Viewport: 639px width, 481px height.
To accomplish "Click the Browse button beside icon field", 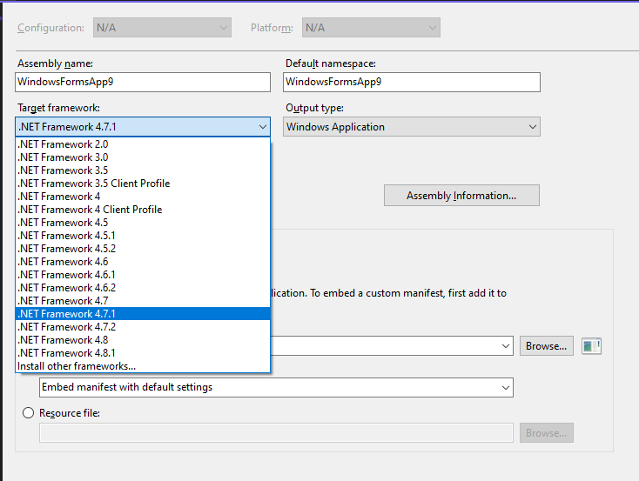I will (x=546, y=346).
